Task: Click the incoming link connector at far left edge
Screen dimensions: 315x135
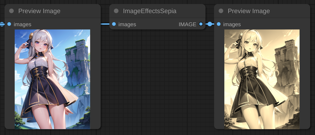Action: [x=2, y=24]
